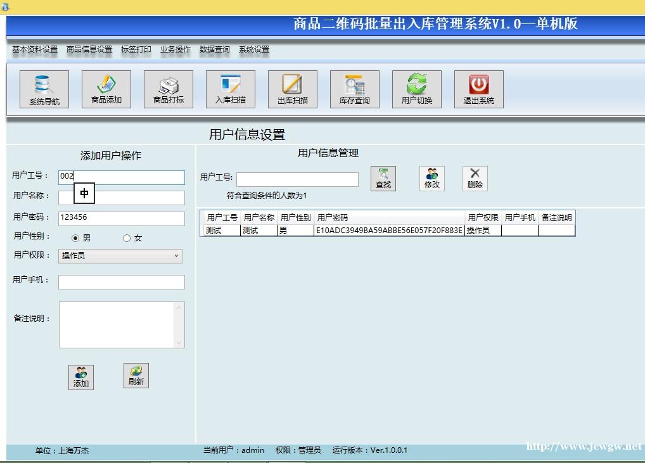Click the 添加 user button
This screenshot has height=463, width=645.
pos(81,377)
